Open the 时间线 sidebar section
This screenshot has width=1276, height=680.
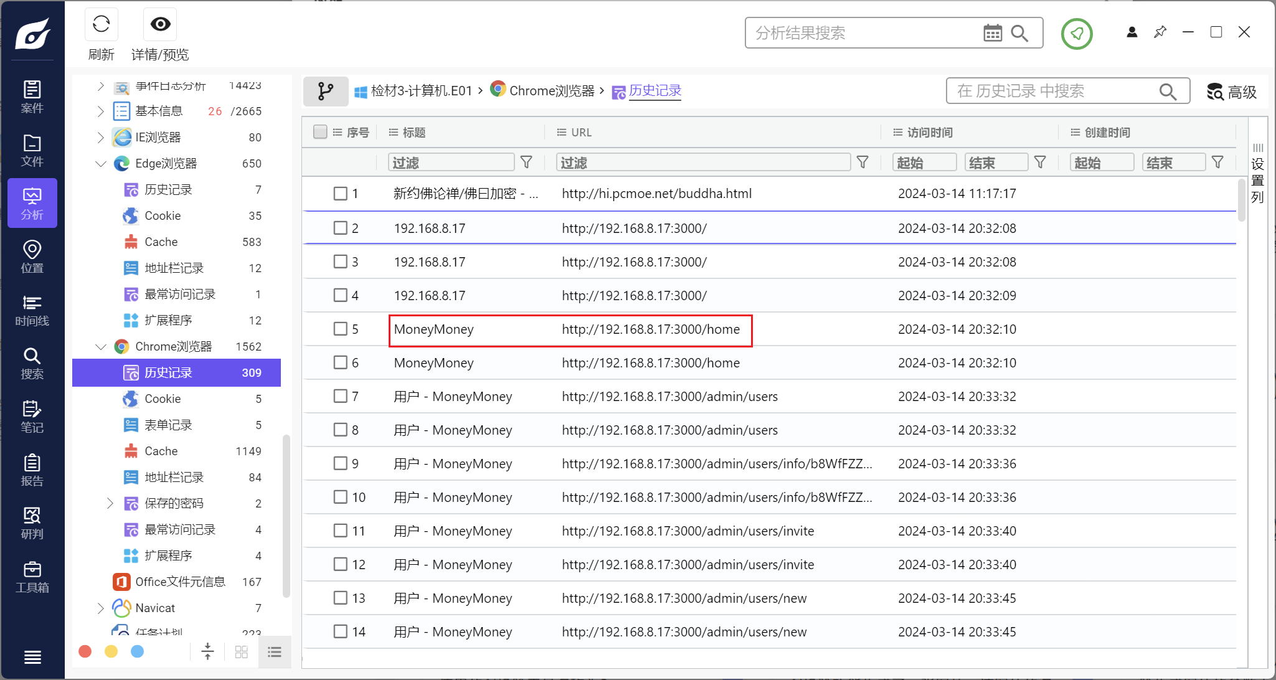pos(32,310)
